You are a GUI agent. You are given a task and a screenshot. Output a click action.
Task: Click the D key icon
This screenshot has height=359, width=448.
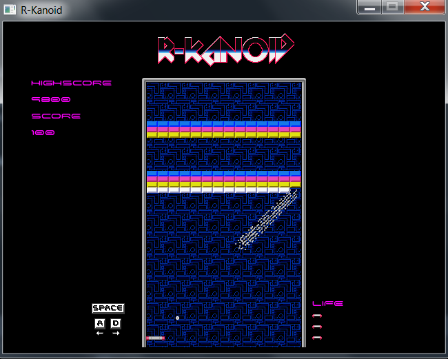[116, 323]
